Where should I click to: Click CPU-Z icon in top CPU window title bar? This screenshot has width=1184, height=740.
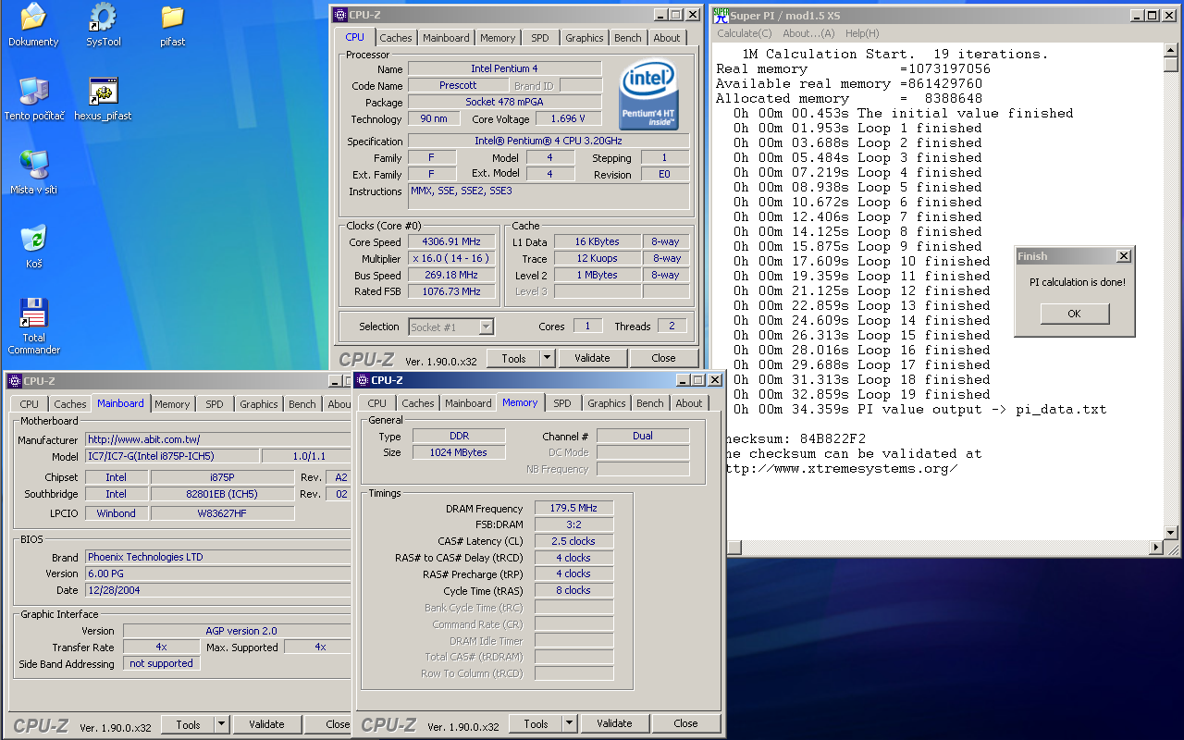(x=340, y=15)
